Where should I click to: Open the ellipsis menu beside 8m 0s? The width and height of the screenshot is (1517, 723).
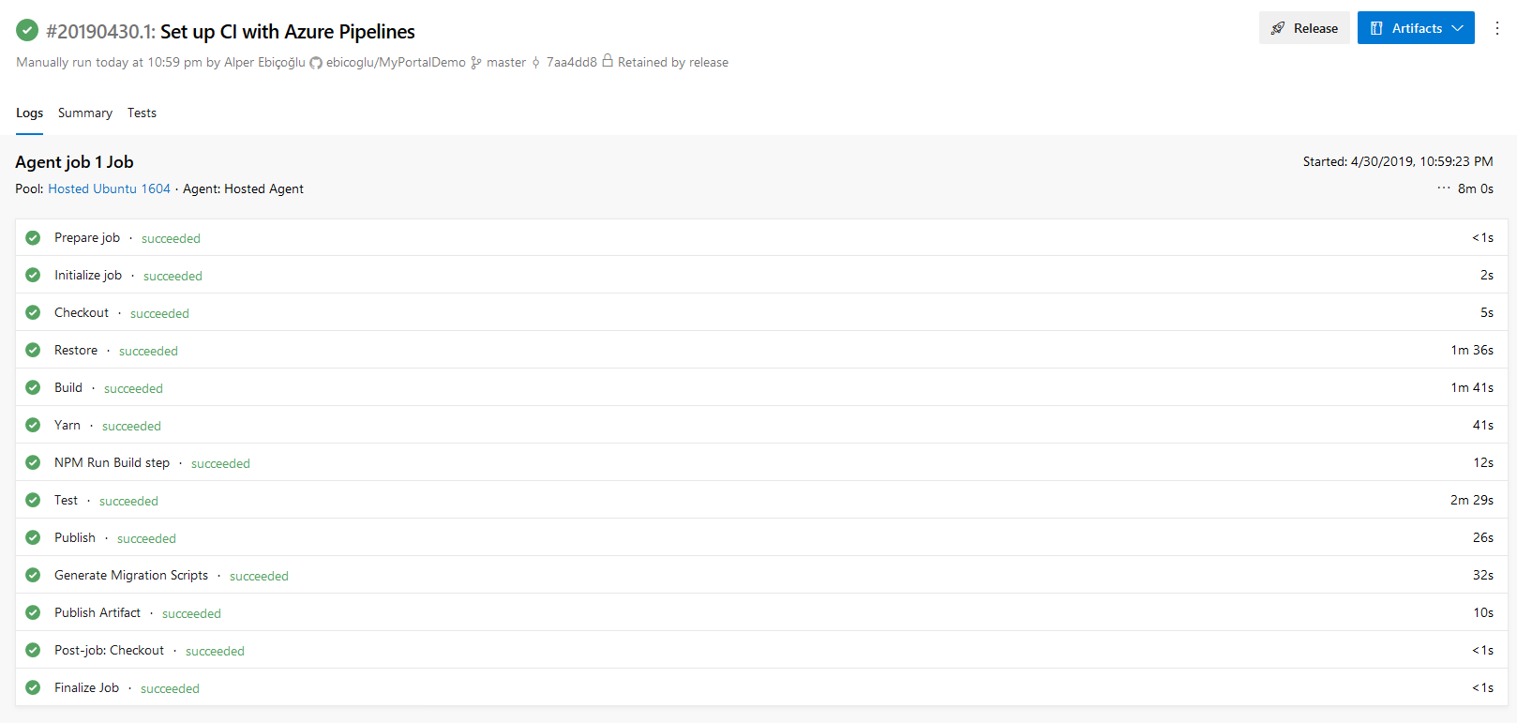pyautogui.click(x=1444, y=188)
